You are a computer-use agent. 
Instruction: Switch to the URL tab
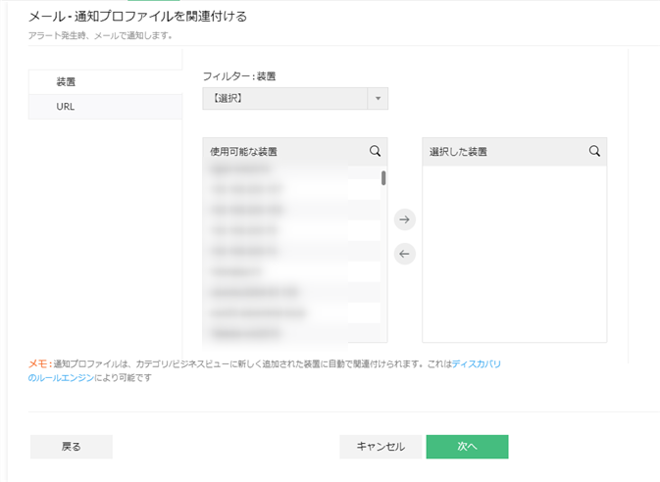coord(66,107)
